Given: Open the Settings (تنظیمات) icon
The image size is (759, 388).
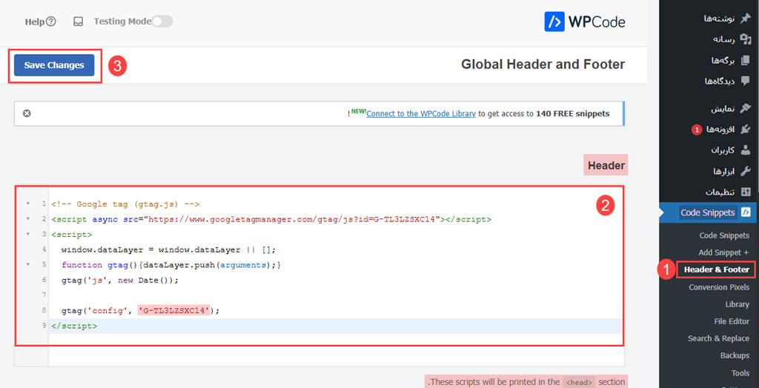Looking at the screenshot, I should coord(746,192).
